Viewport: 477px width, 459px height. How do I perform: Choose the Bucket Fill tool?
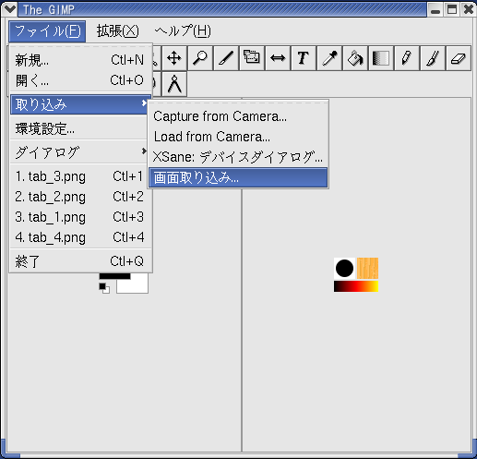click(355, 58)
